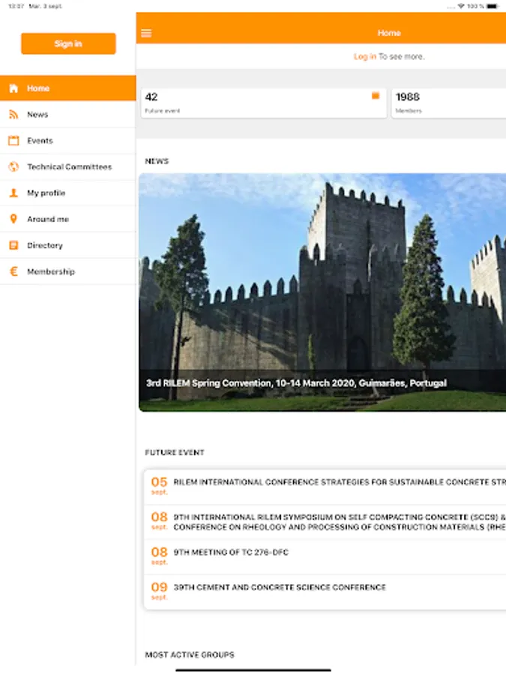Open the 42 Future event card

click(x=264, y=103)
